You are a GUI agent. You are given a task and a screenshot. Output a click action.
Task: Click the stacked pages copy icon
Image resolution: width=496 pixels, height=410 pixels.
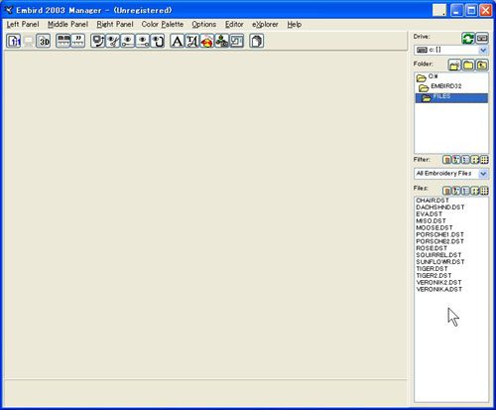pyautogui.click(x=257, y=41)
